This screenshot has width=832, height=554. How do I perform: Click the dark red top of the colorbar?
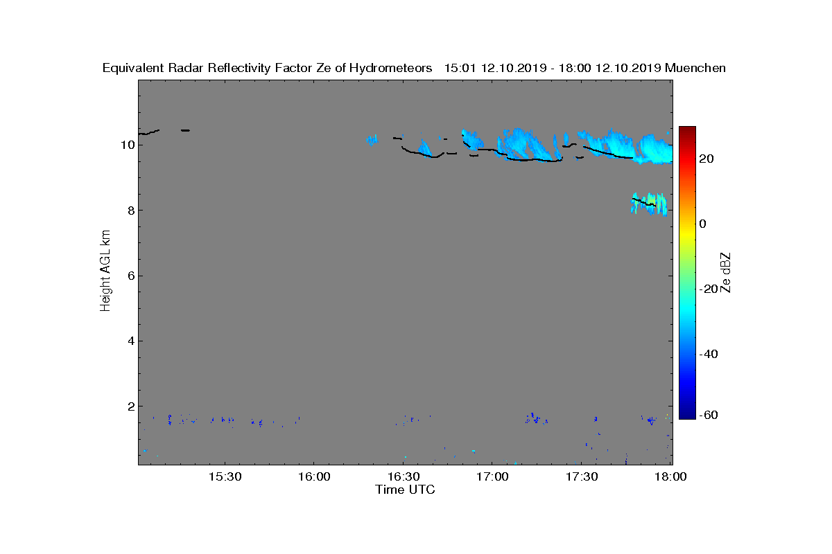pyautogui.click(x=687, y=132)
